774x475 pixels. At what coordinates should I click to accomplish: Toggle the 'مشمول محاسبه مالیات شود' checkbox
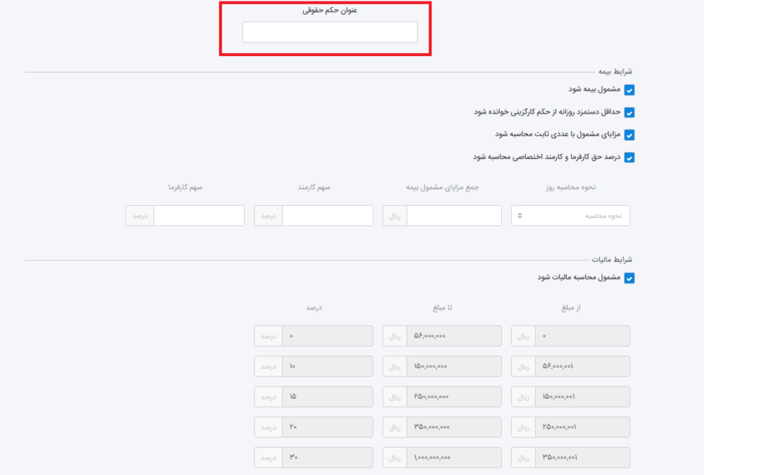point(629,278)
